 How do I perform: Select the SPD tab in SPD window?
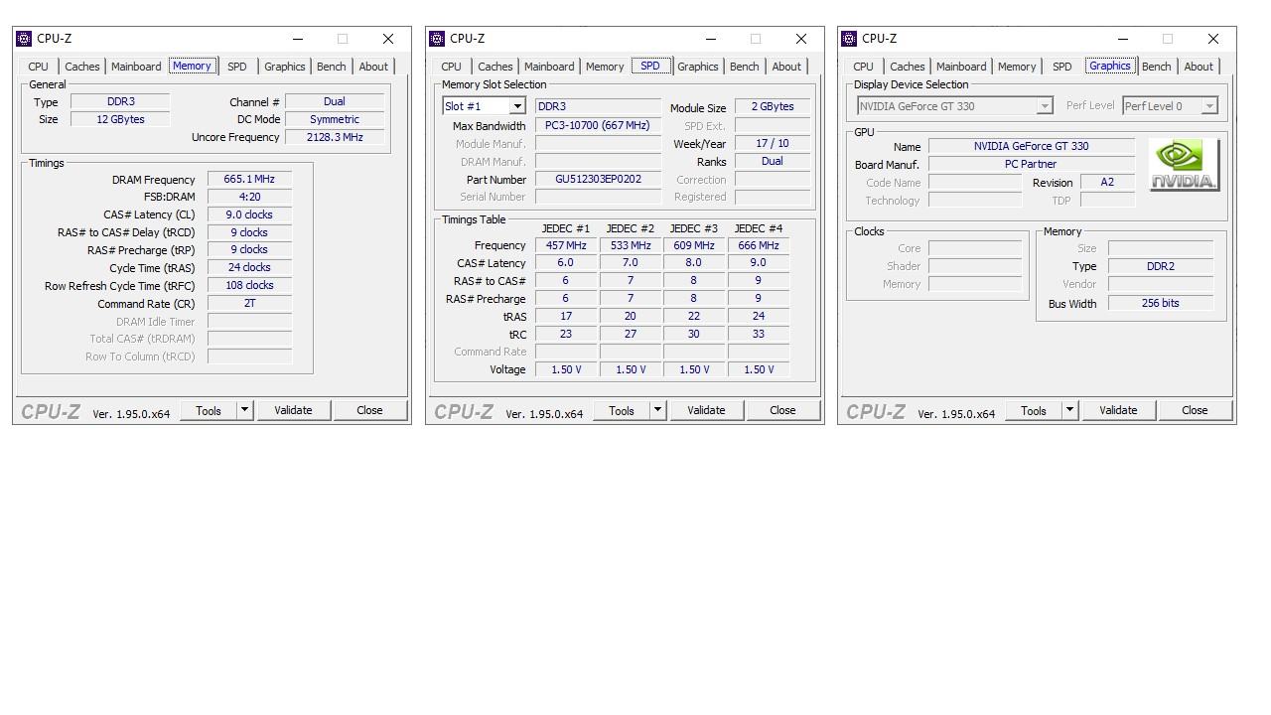pos(650,66)
